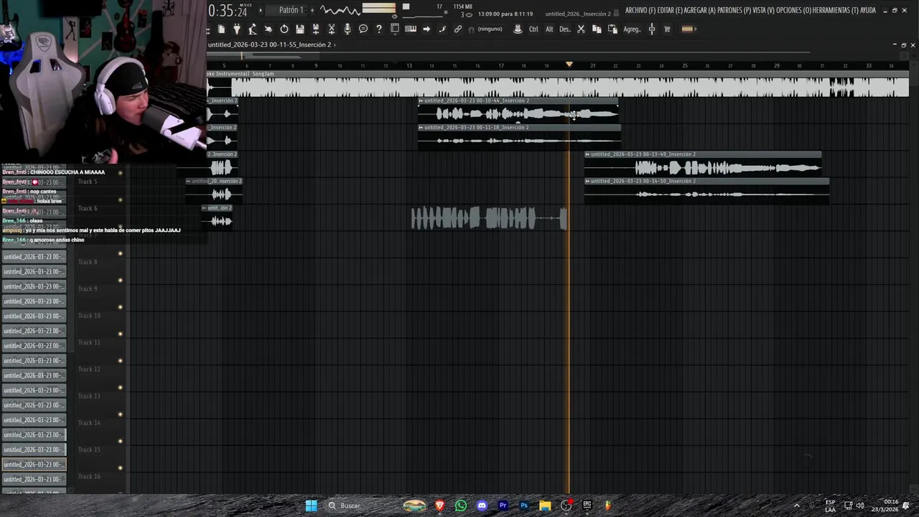
Task: Toggle the Ctrl key button
Action: 533,29
